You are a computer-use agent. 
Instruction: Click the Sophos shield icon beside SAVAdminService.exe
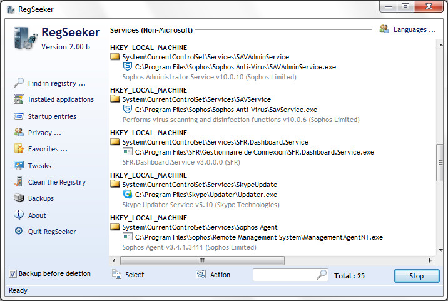click(128, 66)
